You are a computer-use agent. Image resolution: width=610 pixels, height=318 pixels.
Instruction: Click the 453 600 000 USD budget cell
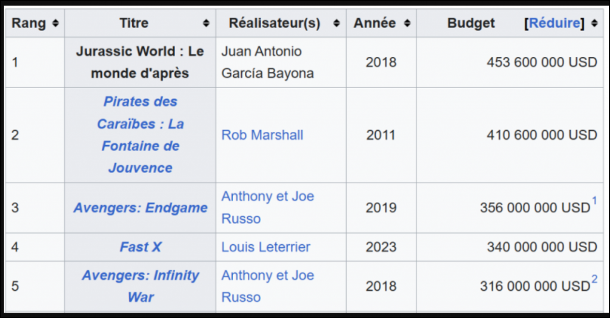(510, 62)
